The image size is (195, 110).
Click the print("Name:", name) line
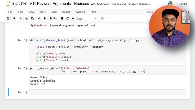(51, 53)
